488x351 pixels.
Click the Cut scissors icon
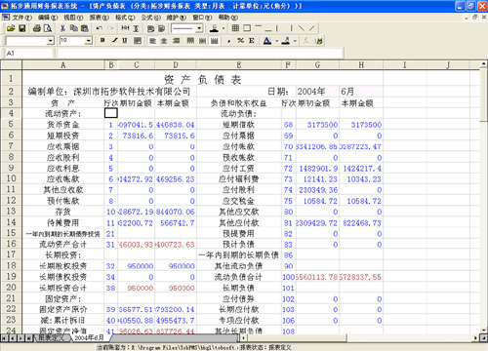62,28
